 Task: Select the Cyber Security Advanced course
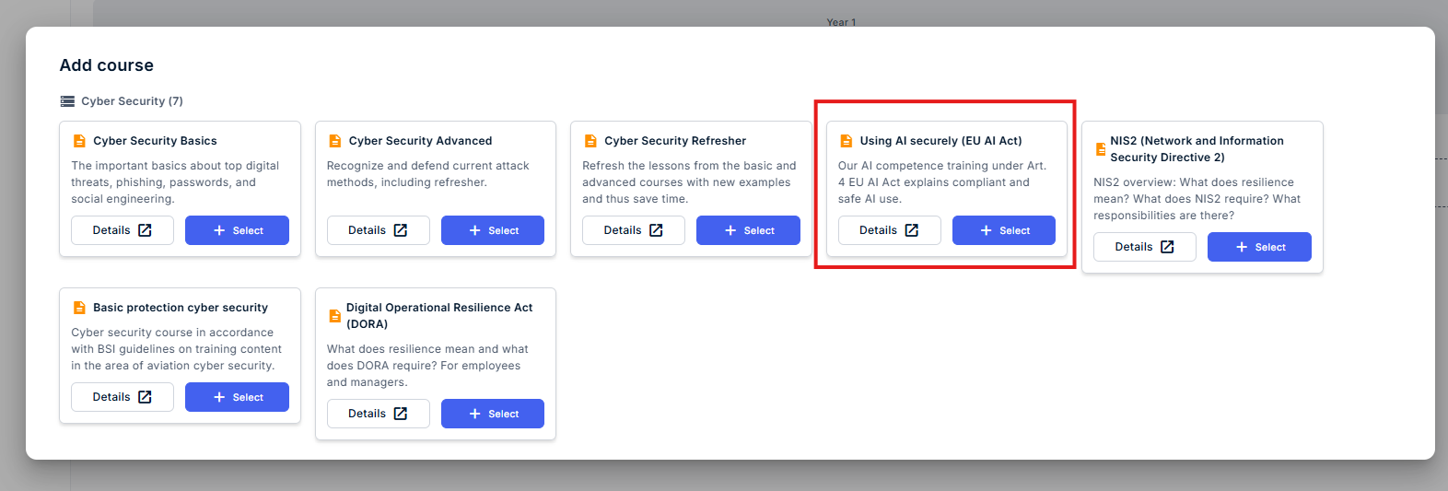(x=493, y=230)
